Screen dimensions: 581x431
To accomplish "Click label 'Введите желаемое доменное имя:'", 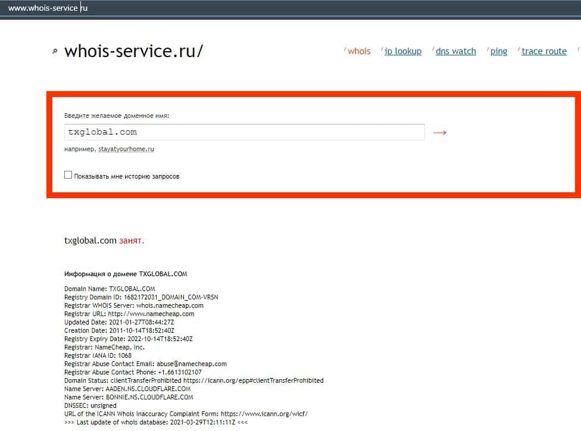I will (117, 115).
